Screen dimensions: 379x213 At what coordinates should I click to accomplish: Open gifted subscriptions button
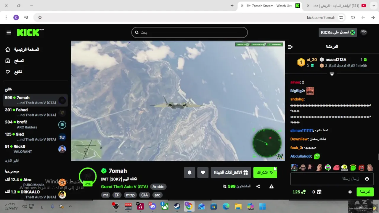[x=231, y=172]
